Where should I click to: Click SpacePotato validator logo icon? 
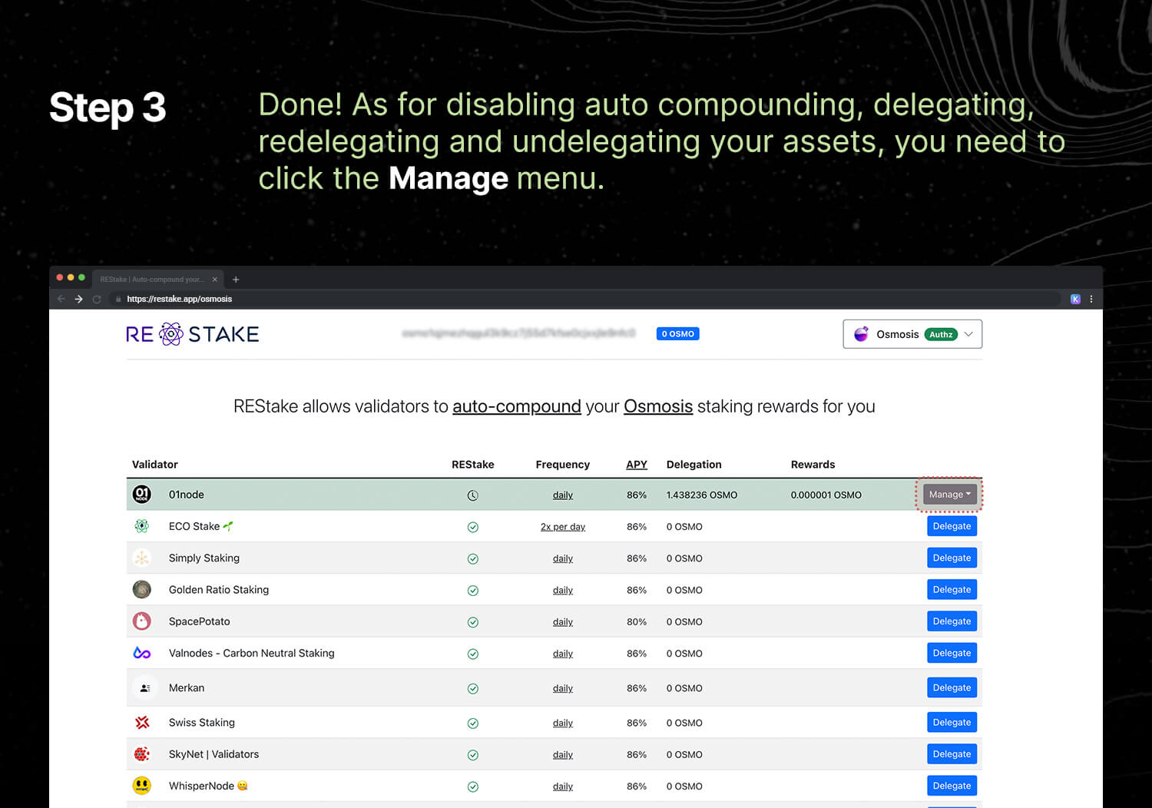[142, 621]
